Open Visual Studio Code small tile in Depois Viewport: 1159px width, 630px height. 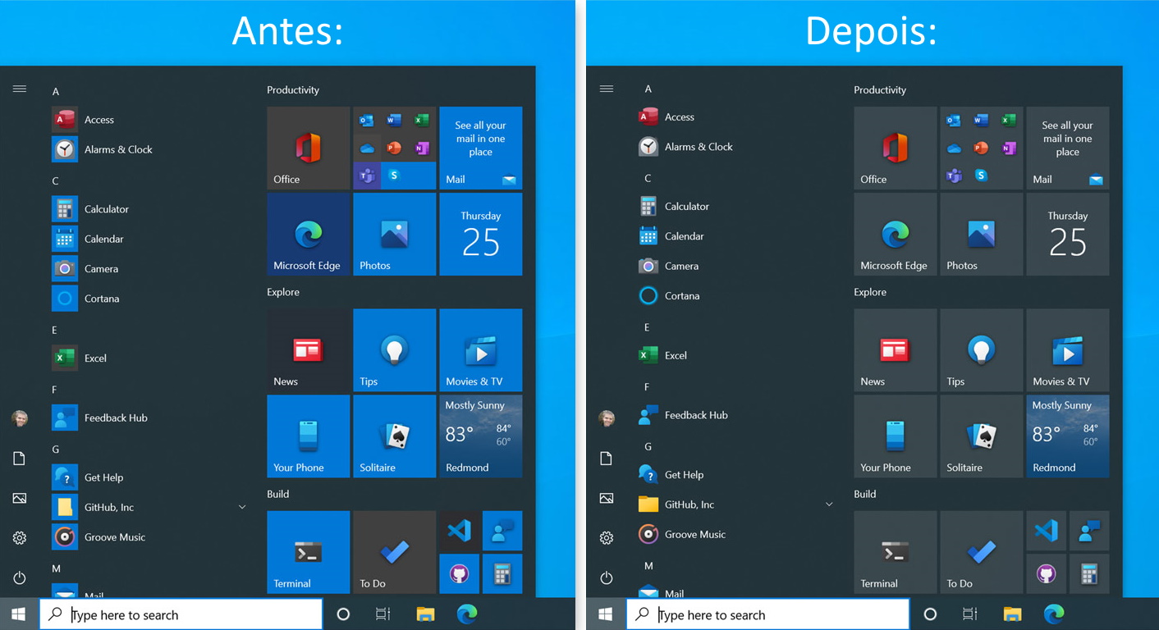pos(1046,531)
